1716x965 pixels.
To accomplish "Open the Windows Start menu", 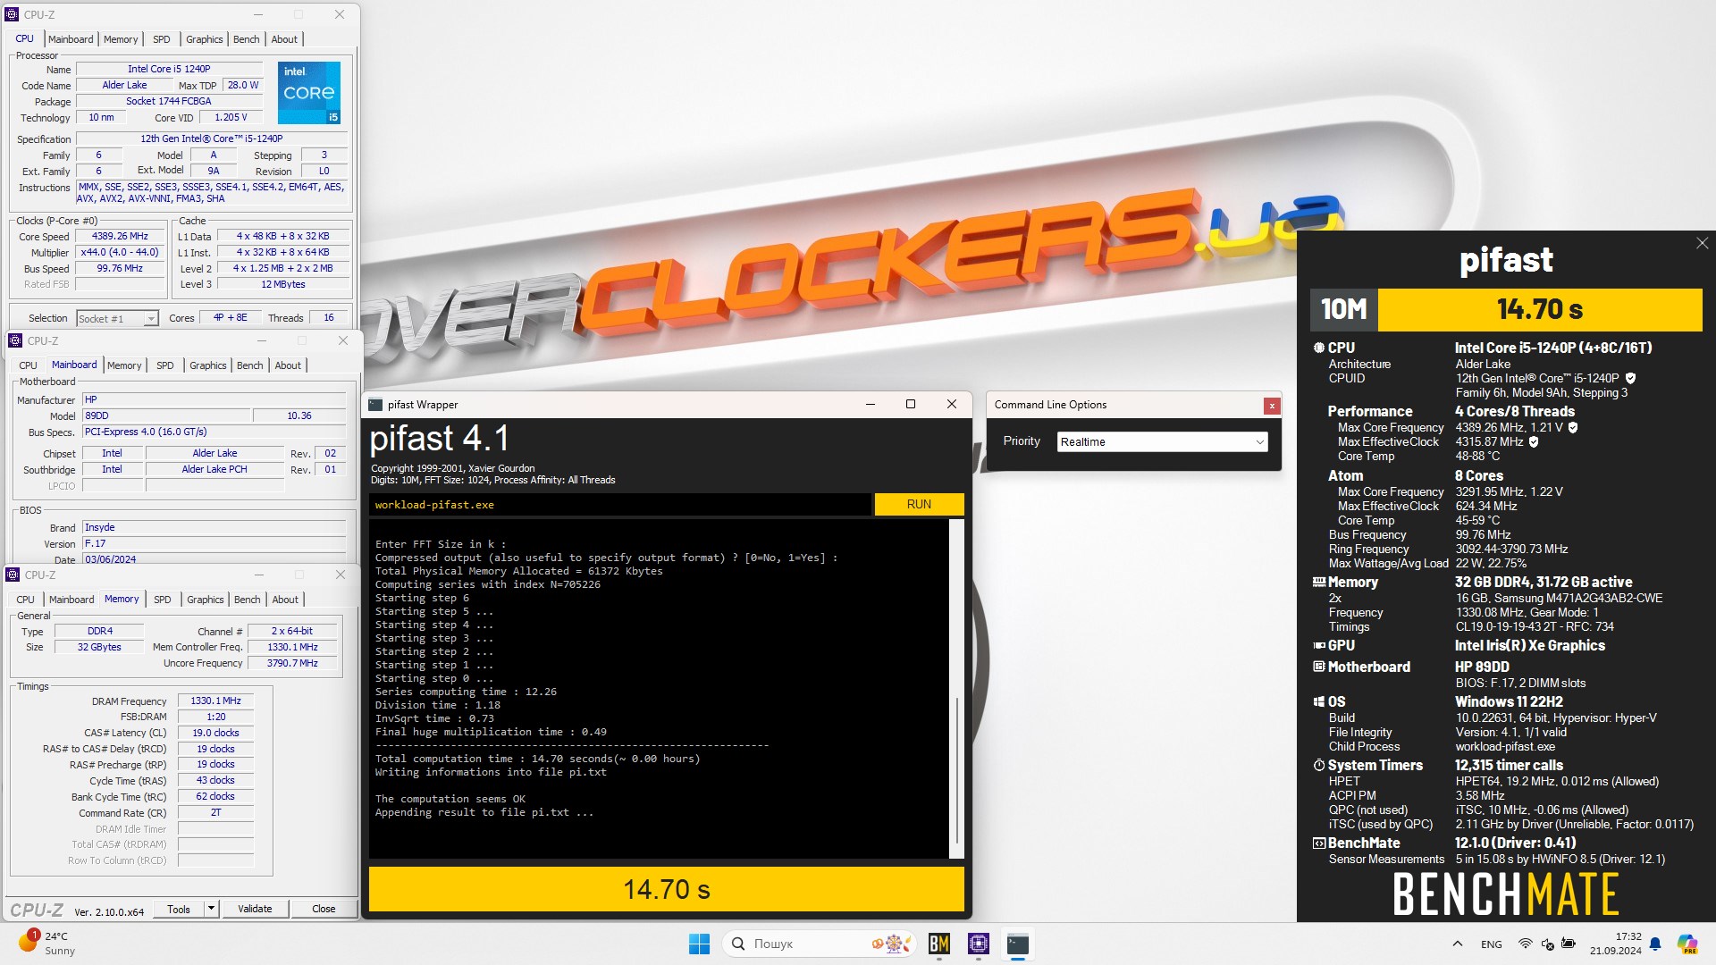I will (x=699, y=944).
